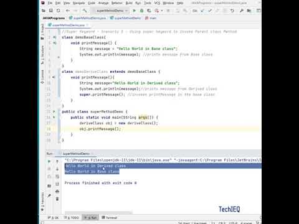The image size is (299, 224).
Task: Click the down arrow in Run panel
Action: point(57,169)
